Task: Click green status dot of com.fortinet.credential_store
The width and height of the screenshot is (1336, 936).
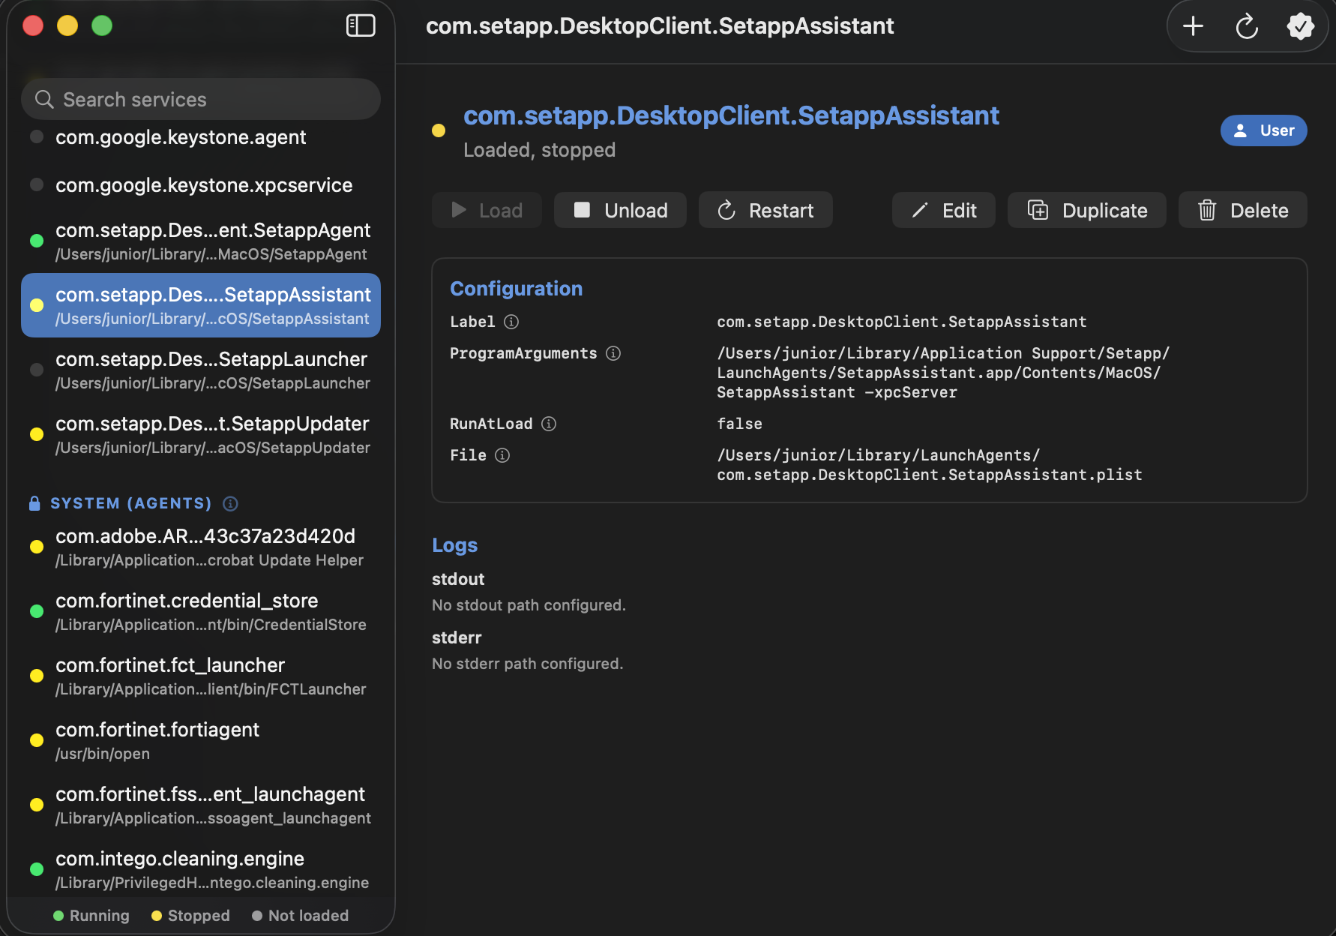Action: [36, 611]
